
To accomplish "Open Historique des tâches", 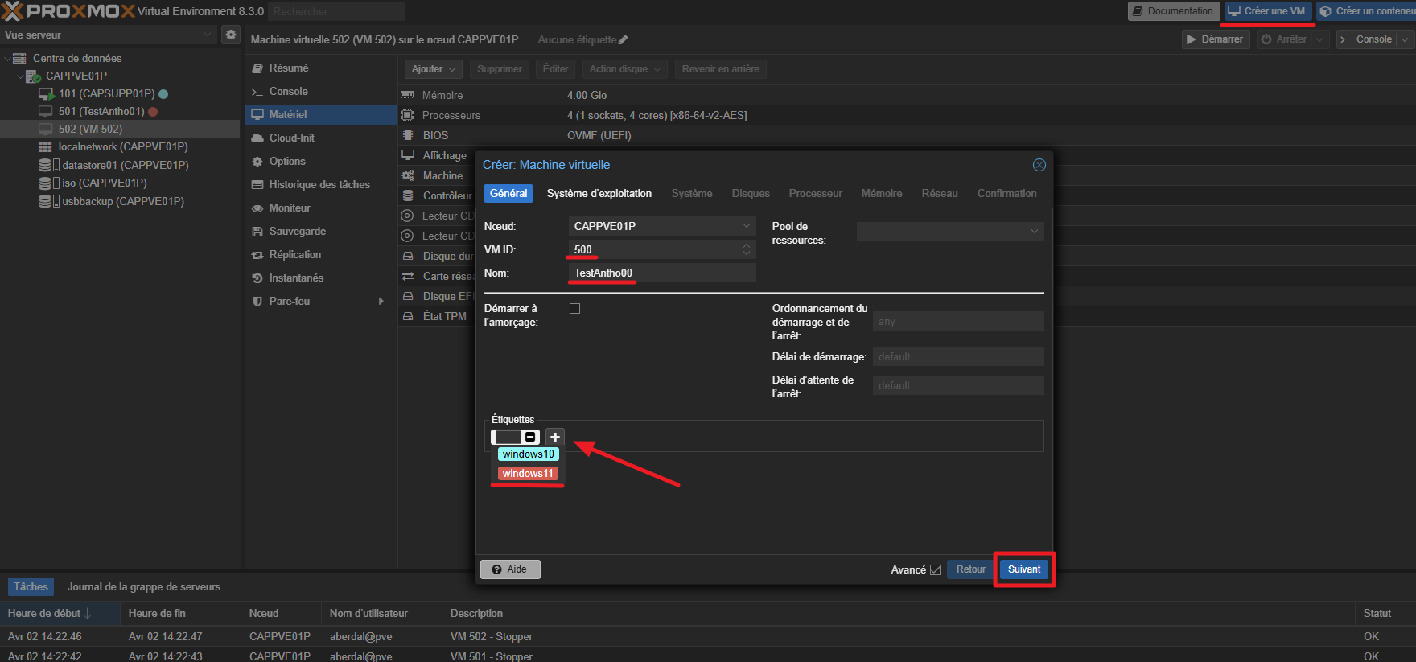I will coord(320,185).
